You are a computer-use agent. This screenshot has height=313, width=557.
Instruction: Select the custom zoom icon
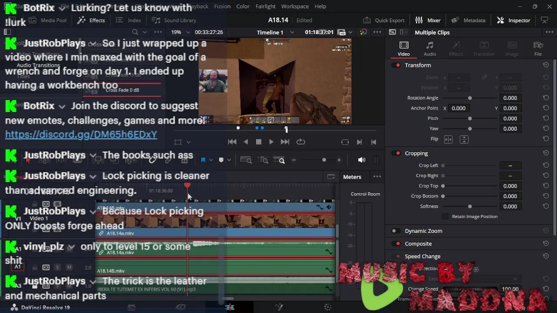(x=279, y=160)
